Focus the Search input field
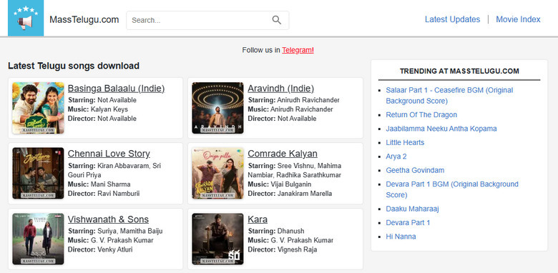 click(x=207, y=20)
